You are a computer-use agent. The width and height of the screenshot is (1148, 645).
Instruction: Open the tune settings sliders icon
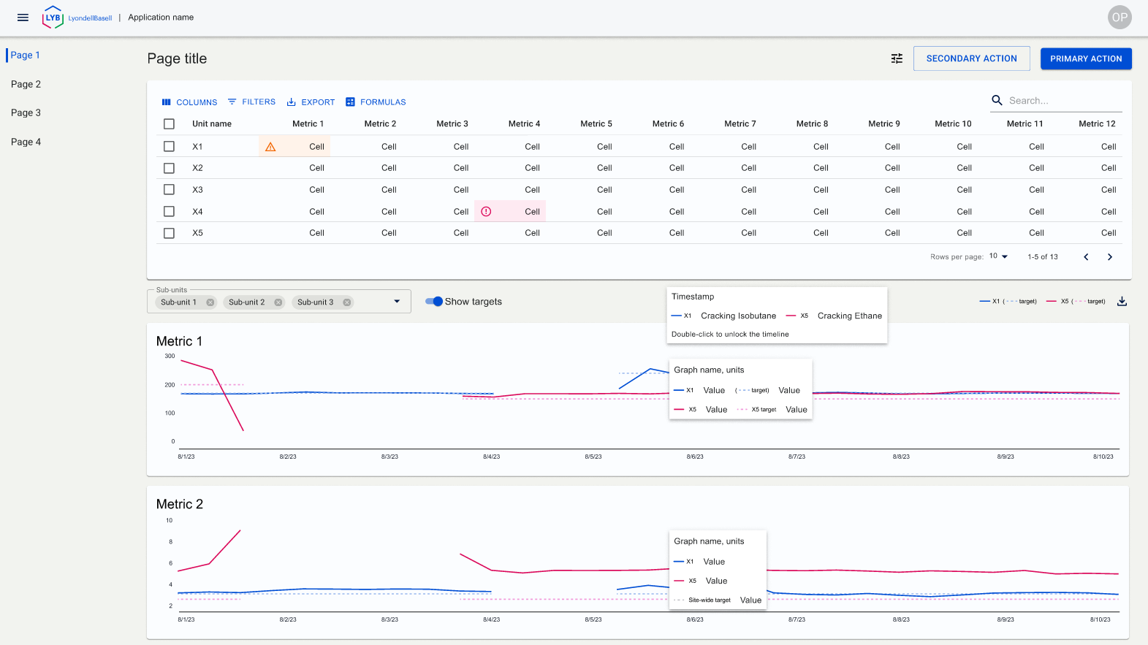click(x=897, y=58)
